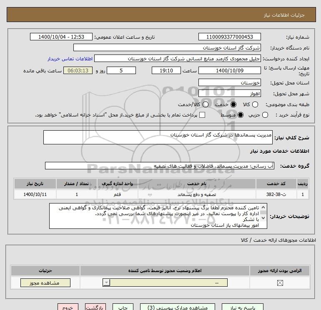321x310 pixels.
Task: Tick the اسناد خزانه اسلامی payment checkbox
Action: coord(202,115)
